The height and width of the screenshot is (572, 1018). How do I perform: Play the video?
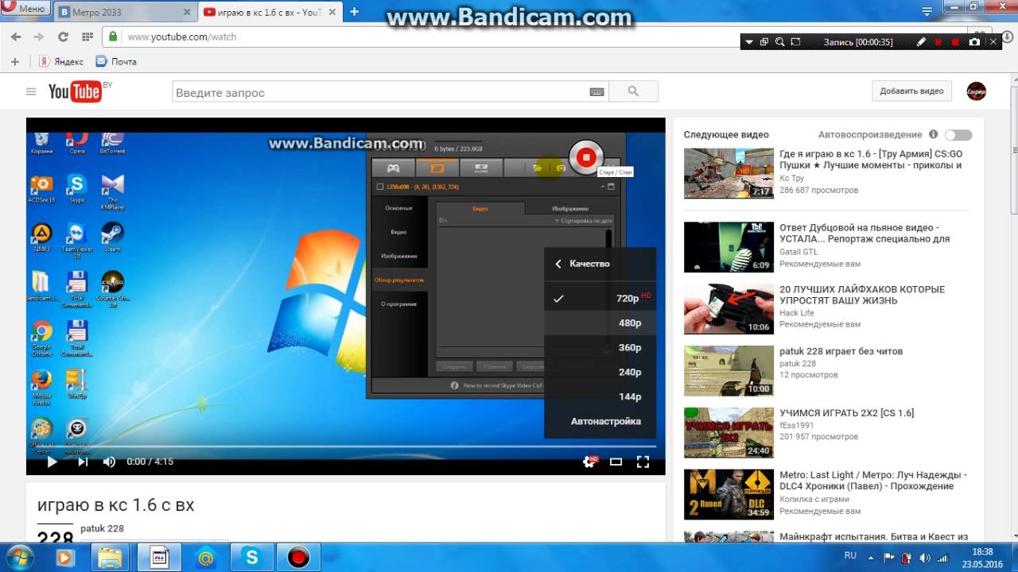pyautogui.click(x=52, y=462)
